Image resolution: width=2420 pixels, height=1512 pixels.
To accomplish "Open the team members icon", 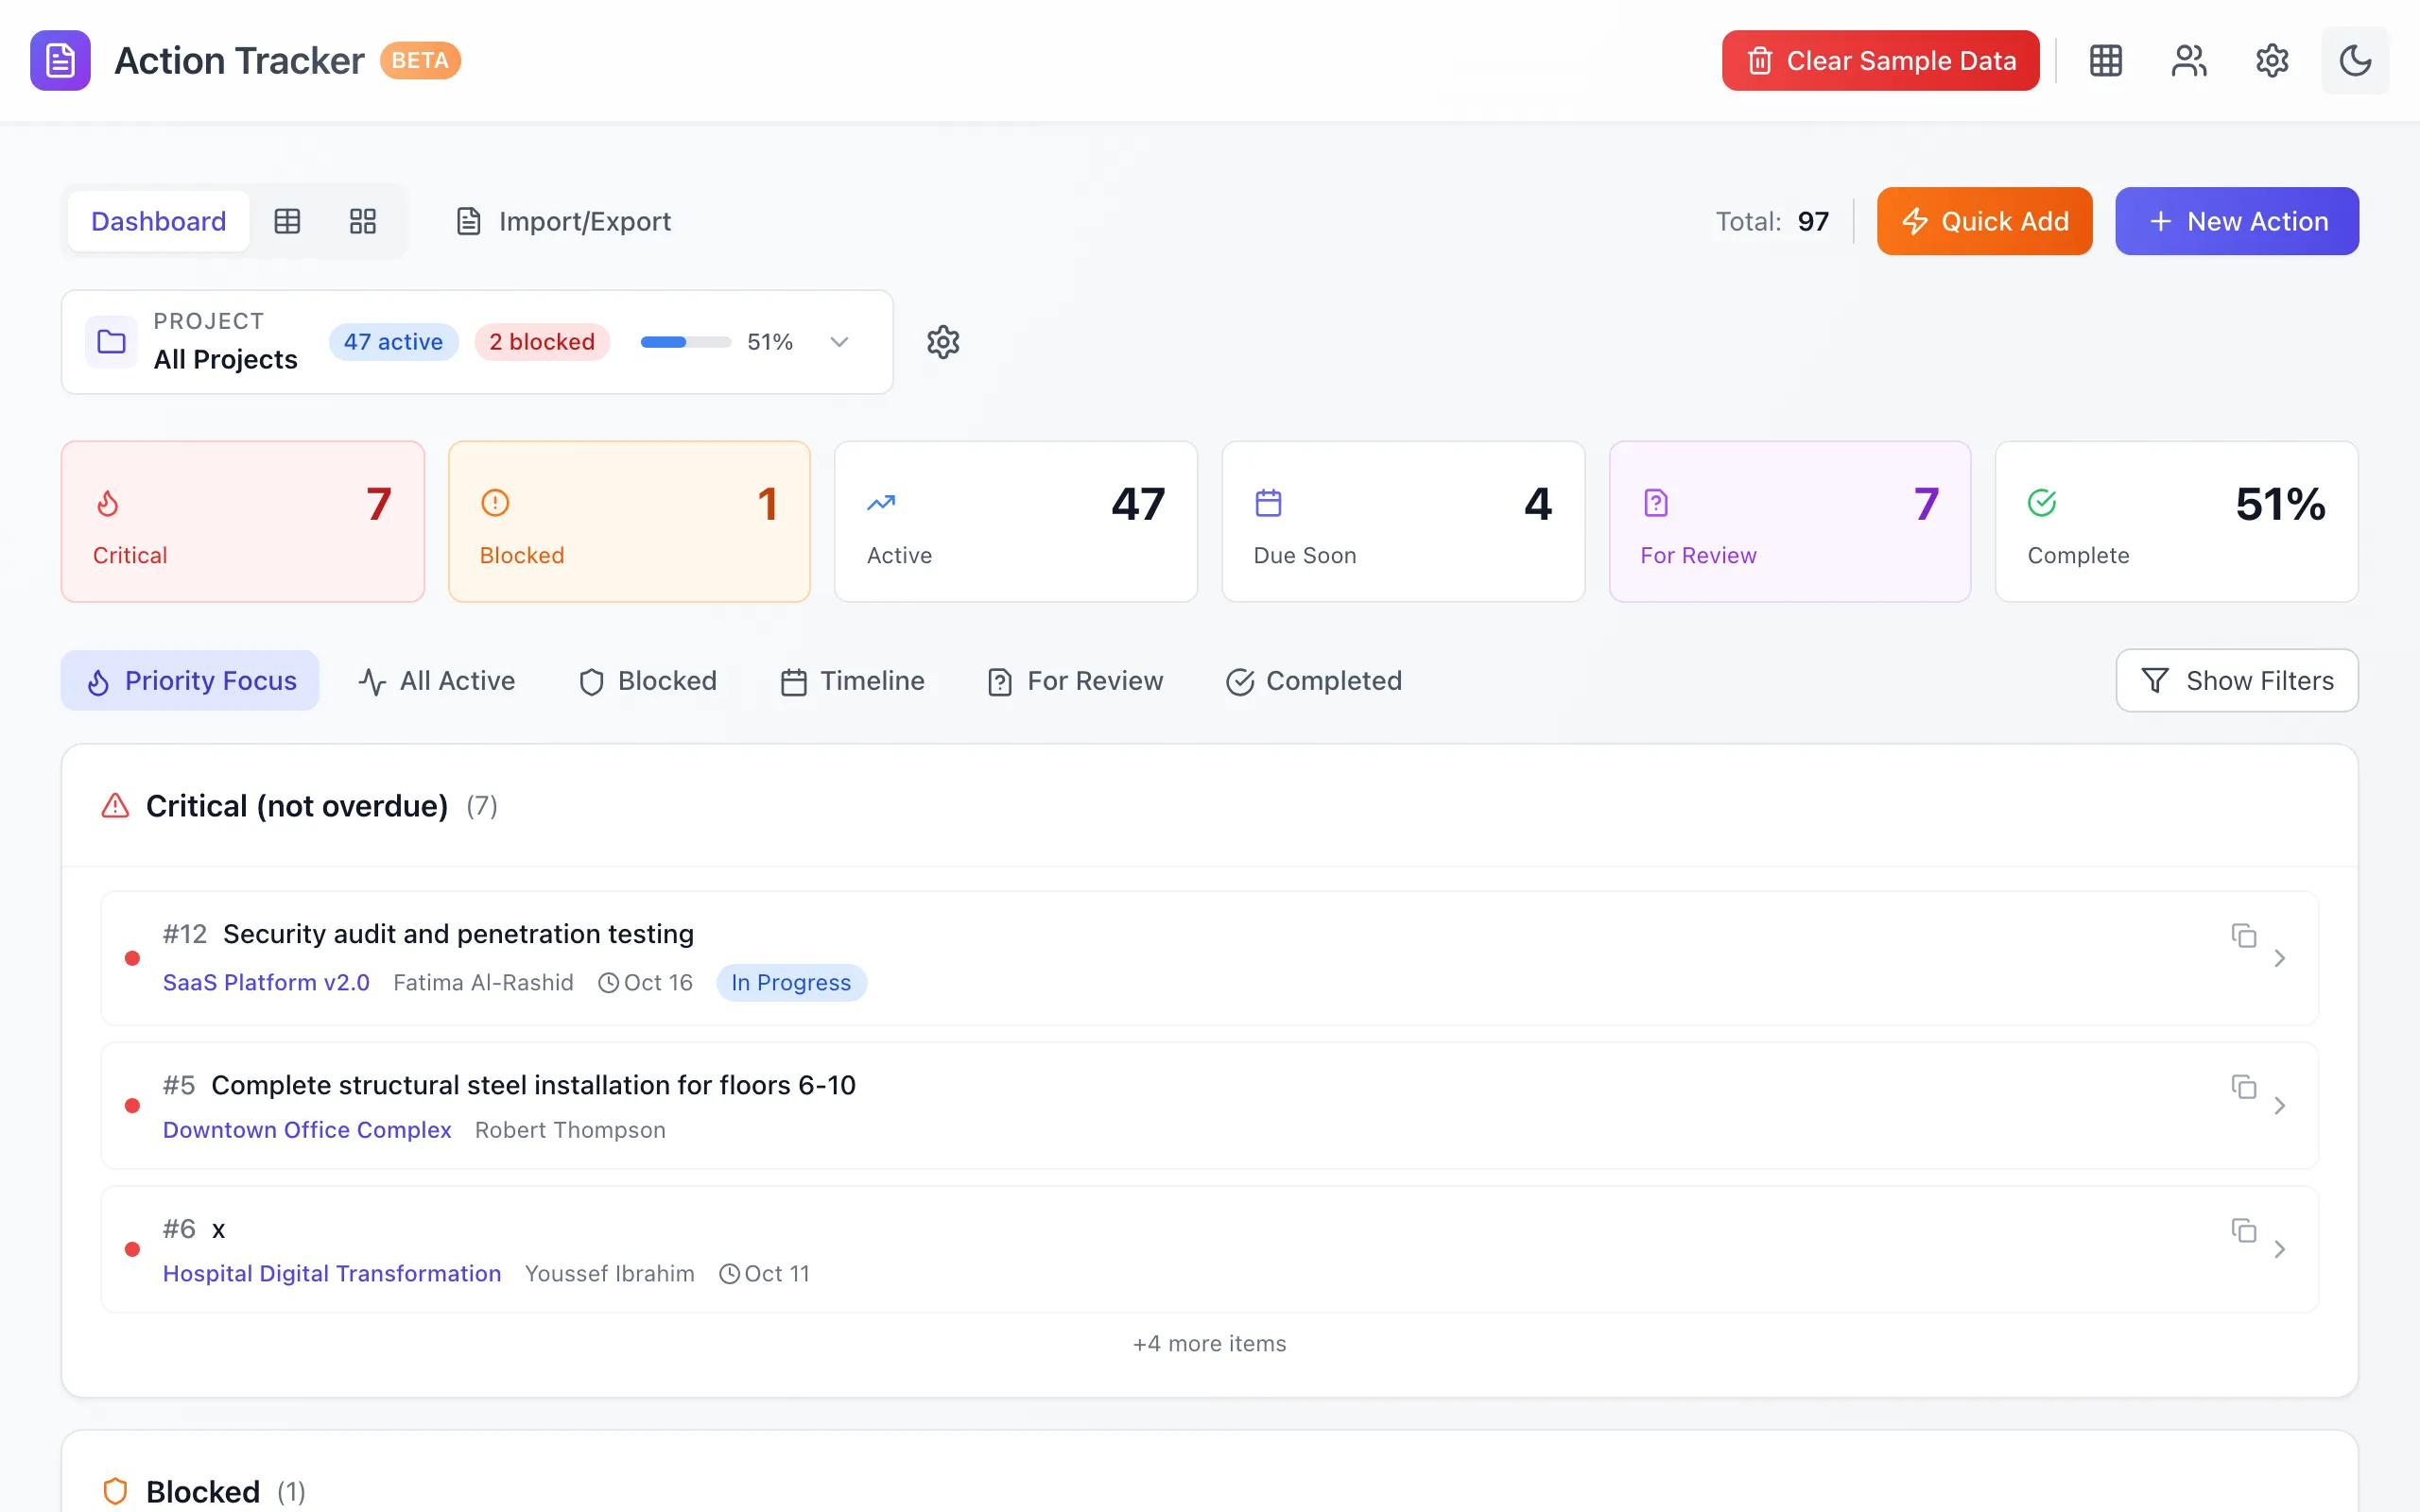I will (2189, 61).
